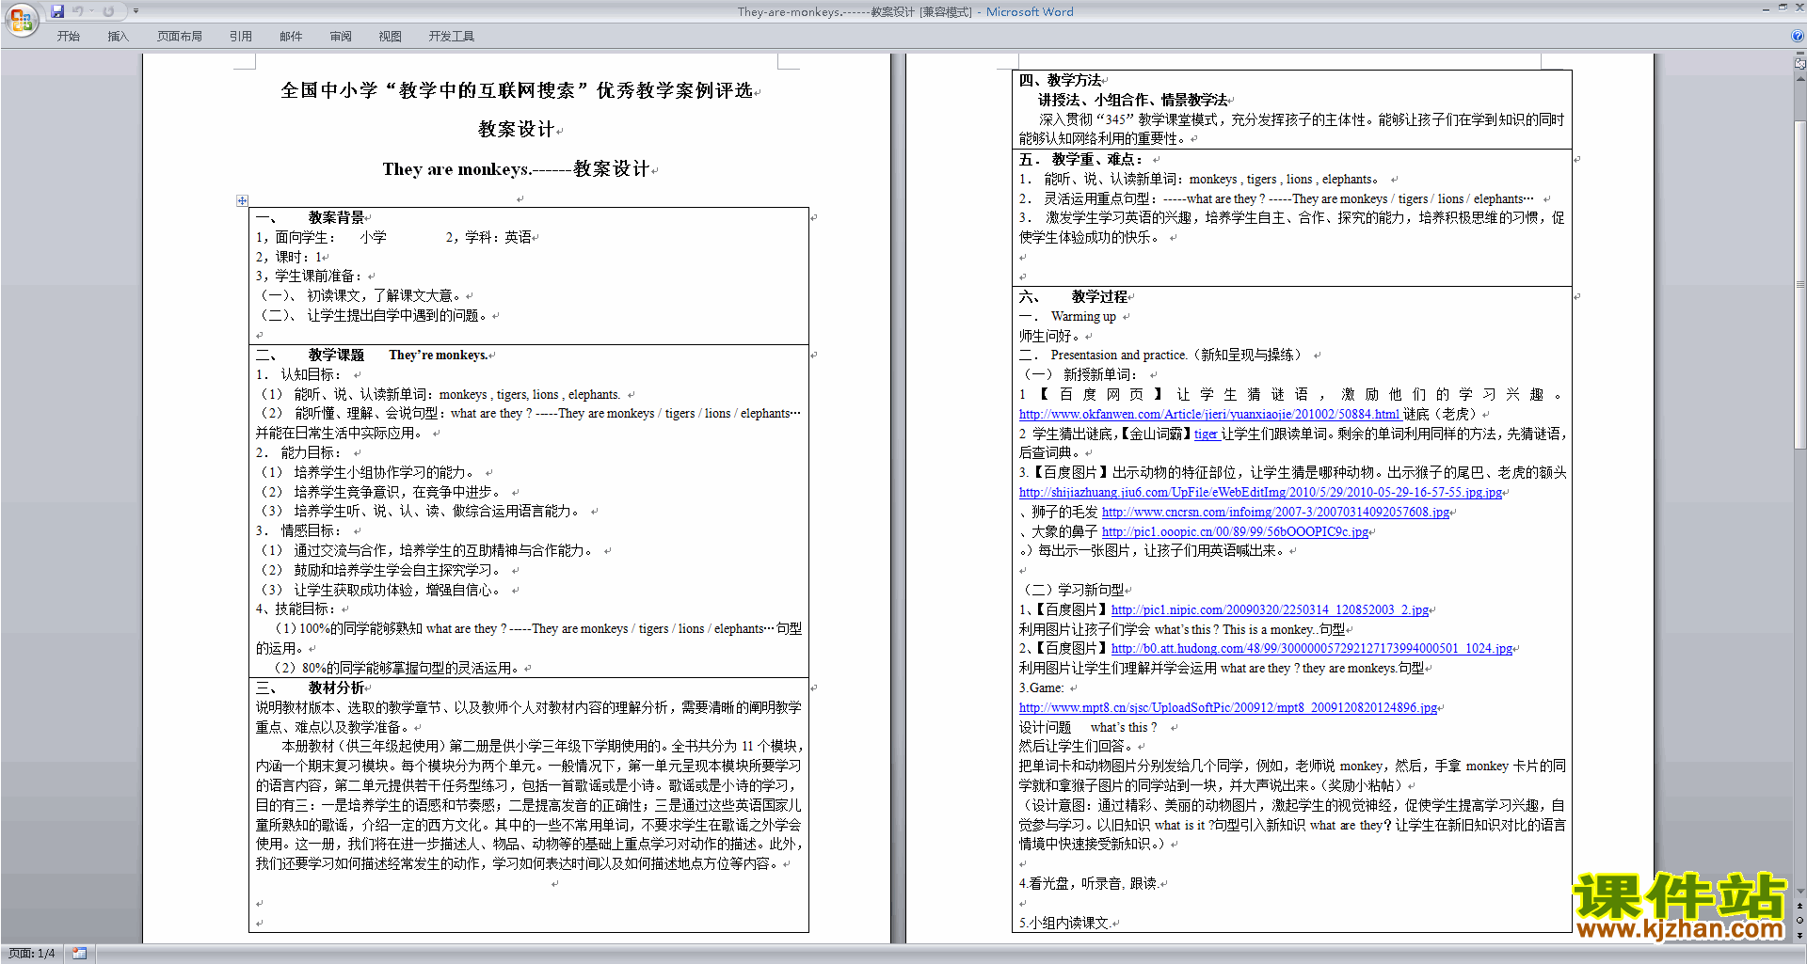Click the Redo/Repeat icon
Image resolution: width=1807 pixels, height=964 pixels.
[108, 11]
